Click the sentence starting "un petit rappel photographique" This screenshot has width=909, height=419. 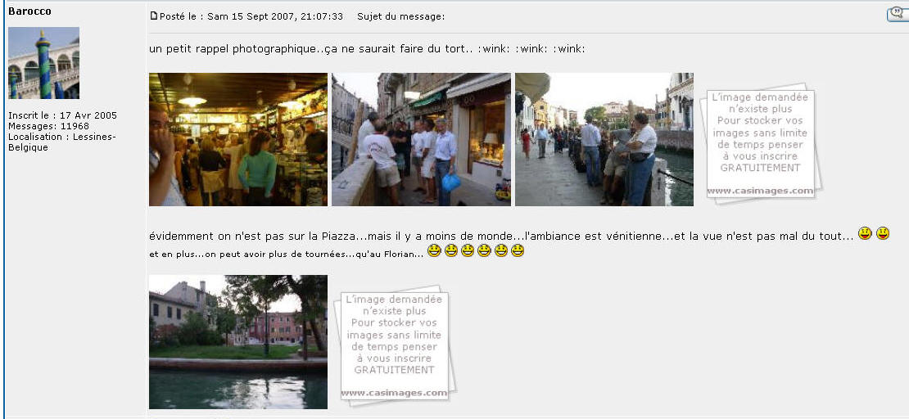point(367,48)
